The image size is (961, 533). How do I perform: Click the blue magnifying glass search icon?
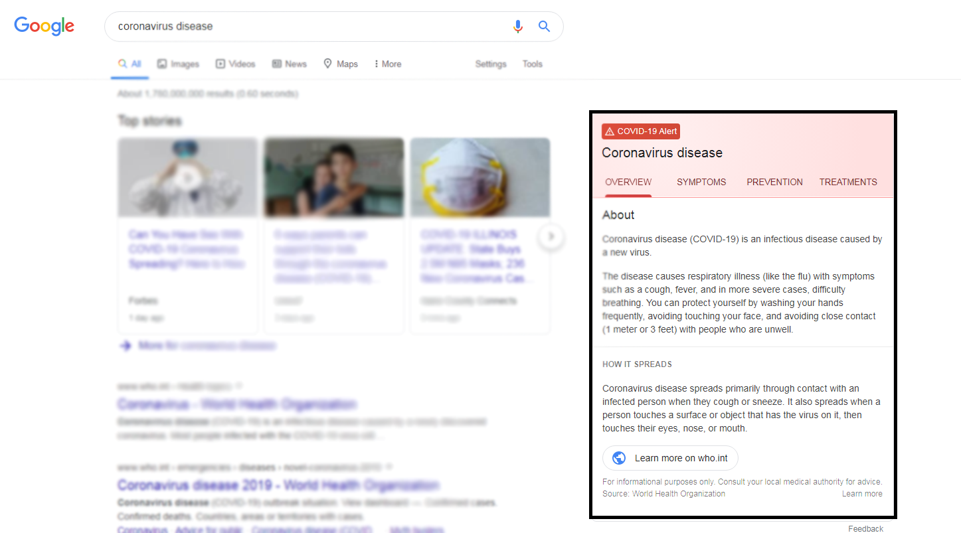[544, 27]
